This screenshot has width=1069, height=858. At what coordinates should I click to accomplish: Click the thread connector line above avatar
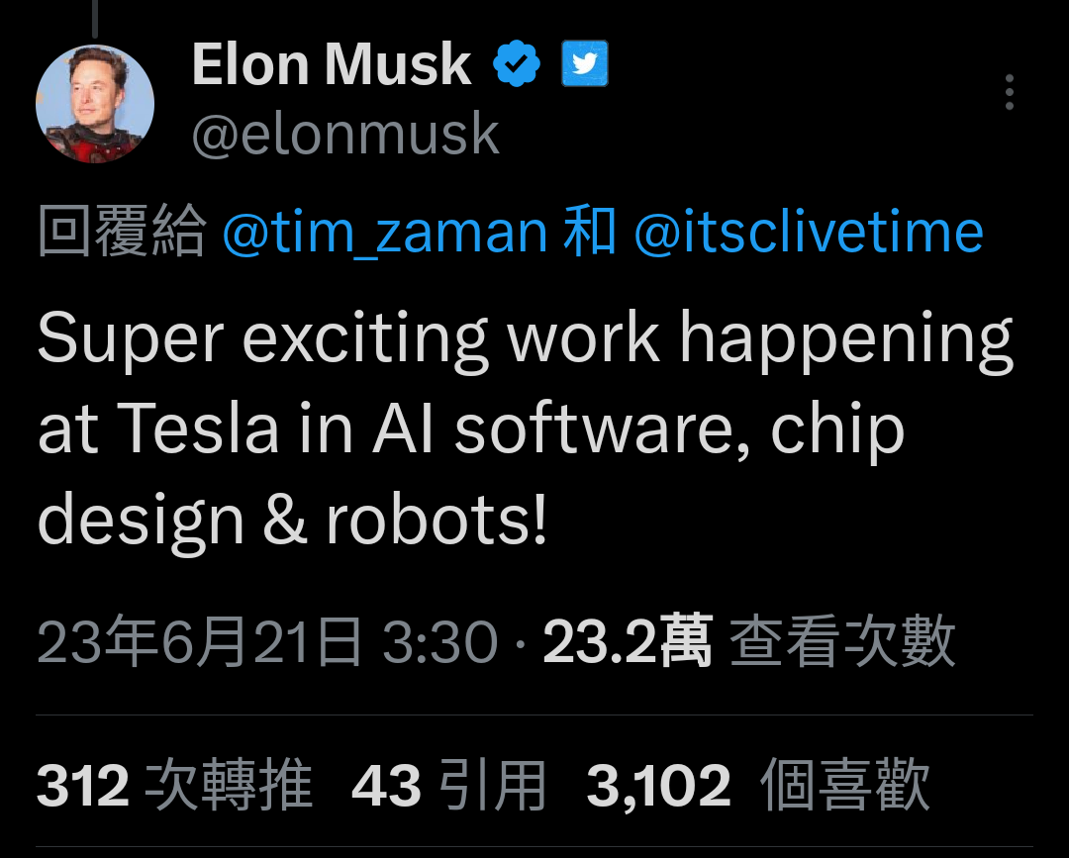click(x=95, y=19)
